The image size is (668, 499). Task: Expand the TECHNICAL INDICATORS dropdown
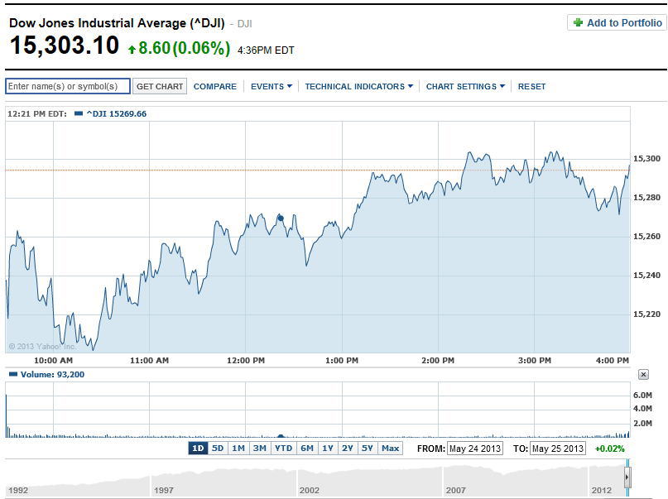coord(358,87)
